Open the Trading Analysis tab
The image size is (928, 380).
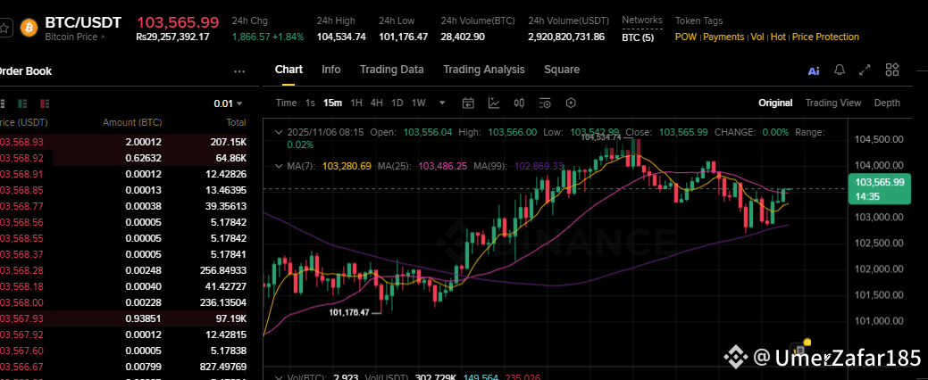click(x=484, y=70)
